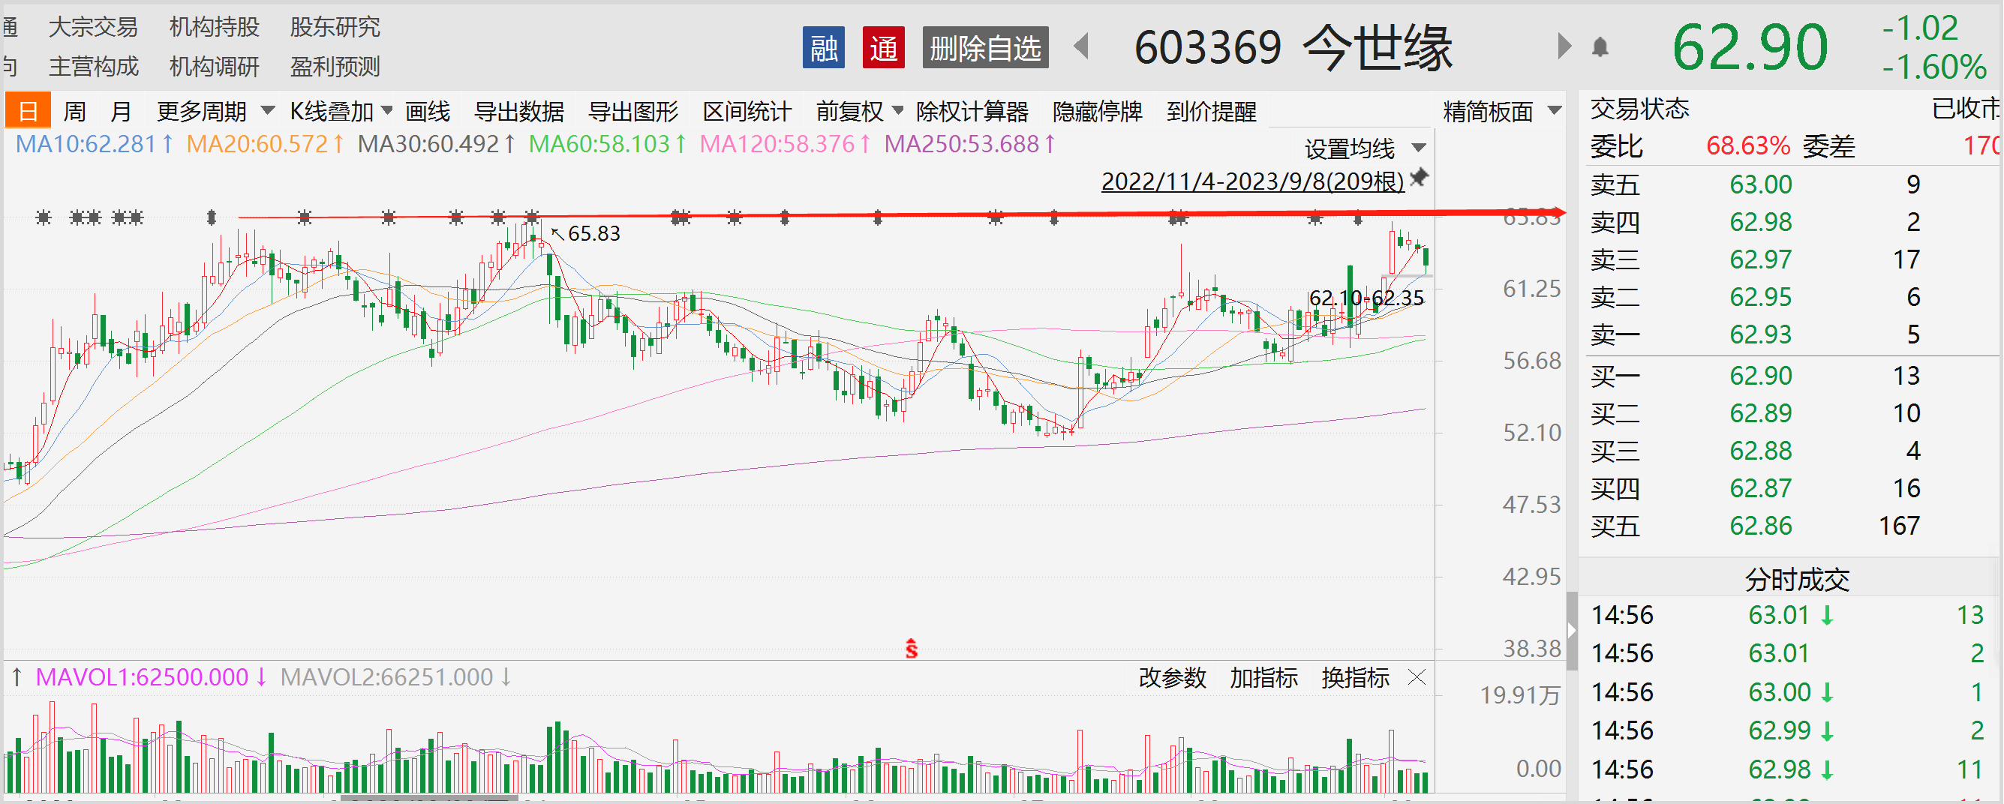Click the 分时成交 header
Image resolution: width=2004 pixels, height=804 pixels.
coord(1796,578)
